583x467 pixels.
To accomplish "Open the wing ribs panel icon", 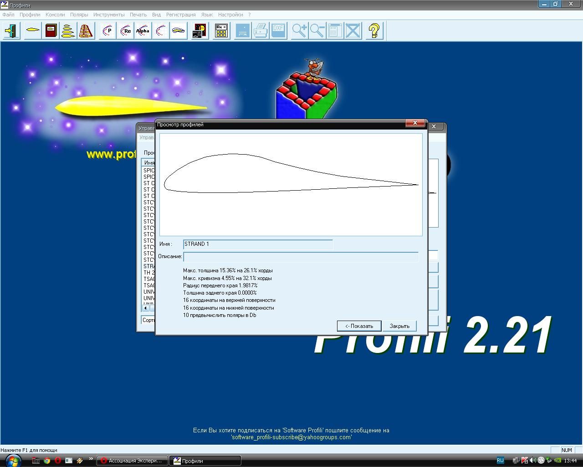I will pos(86,31).
